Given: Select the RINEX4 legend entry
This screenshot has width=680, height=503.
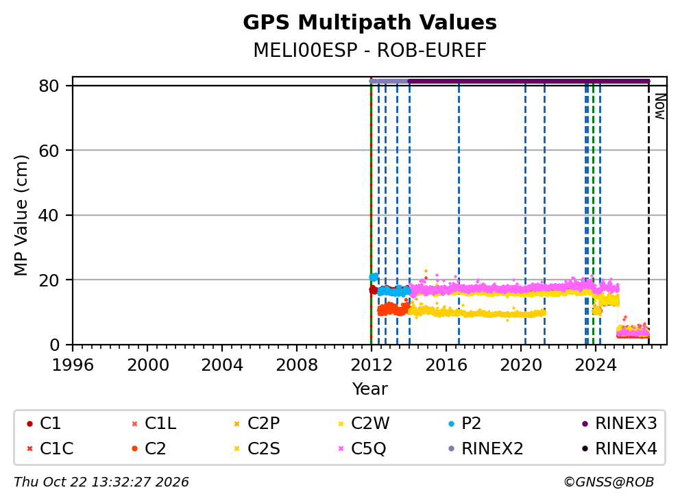Looking at the screenshot, I should (x=620, y=448).
